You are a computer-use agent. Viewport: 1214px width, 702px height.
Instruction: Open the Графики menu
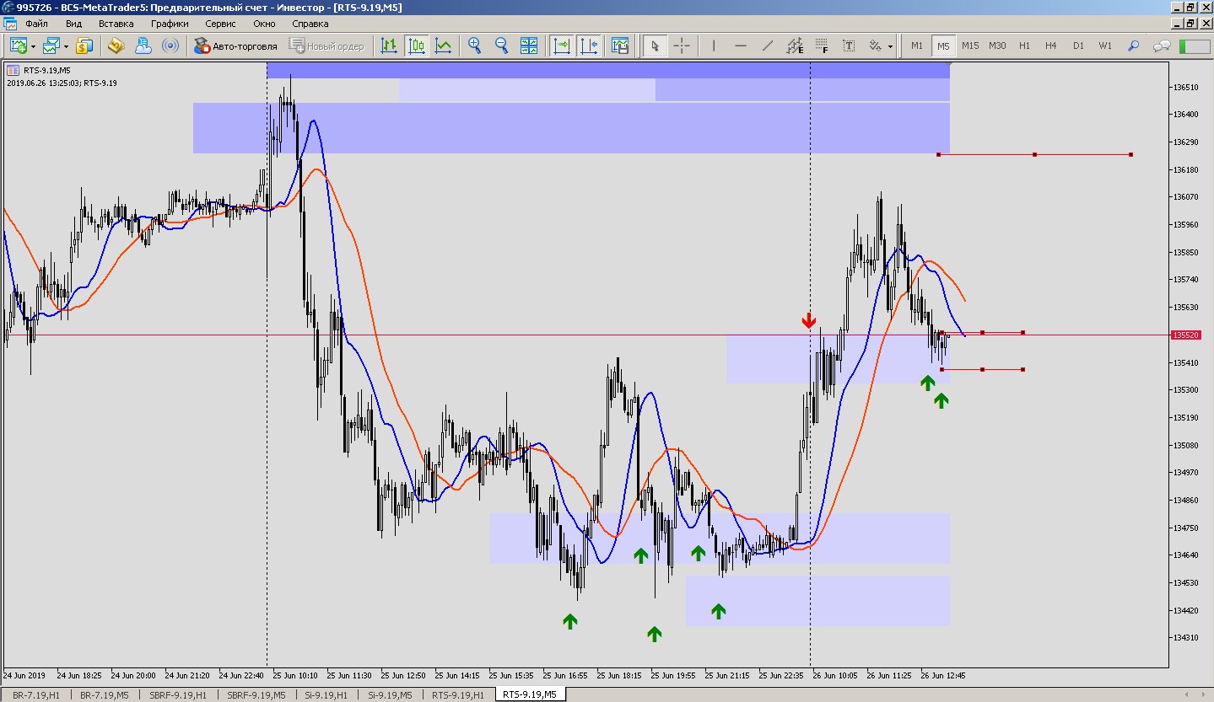[170, 24]
